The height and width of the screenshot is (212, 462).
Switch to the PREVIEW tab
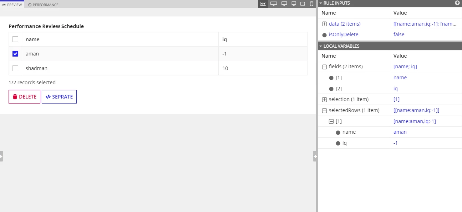pyautogui.click(x=12, y=5)
